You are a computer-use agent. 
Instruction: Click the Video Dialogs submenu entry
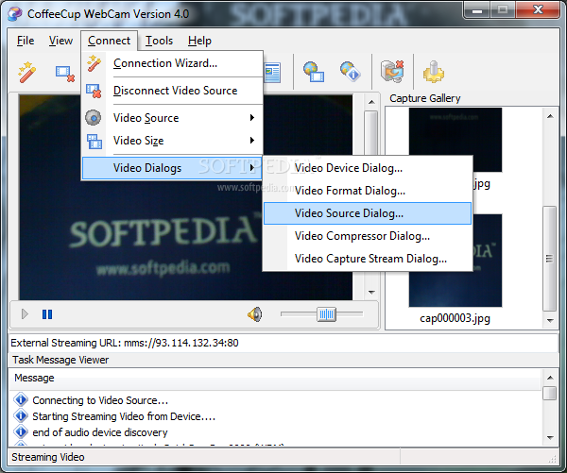tap(172, 168)
